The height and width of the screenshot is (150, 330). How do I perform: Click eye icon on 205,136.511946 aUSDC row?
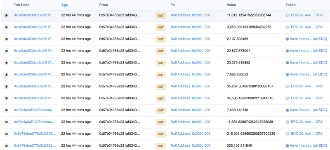tap(6, 145)
